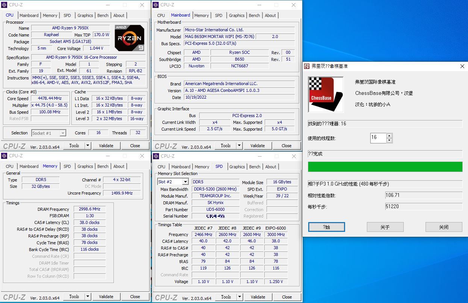Screen dimensions: 468x303
Task: Open the About tab in the SPD window
Action: (271, 167)
